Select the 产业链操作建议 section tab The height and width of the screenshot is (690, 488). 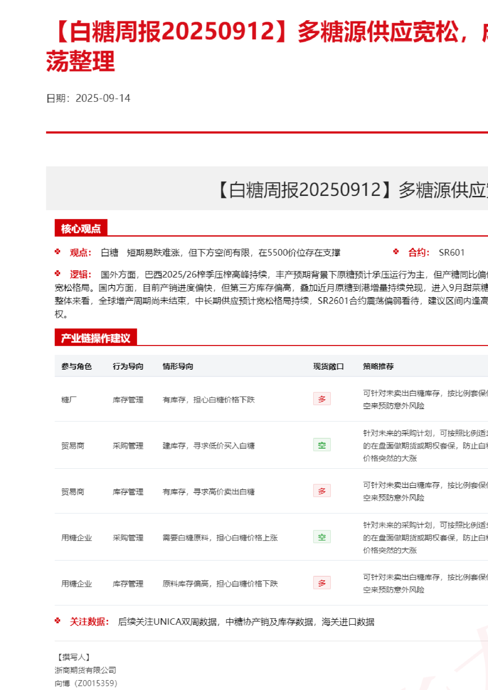pyautogui.click(x=96, y=338)
